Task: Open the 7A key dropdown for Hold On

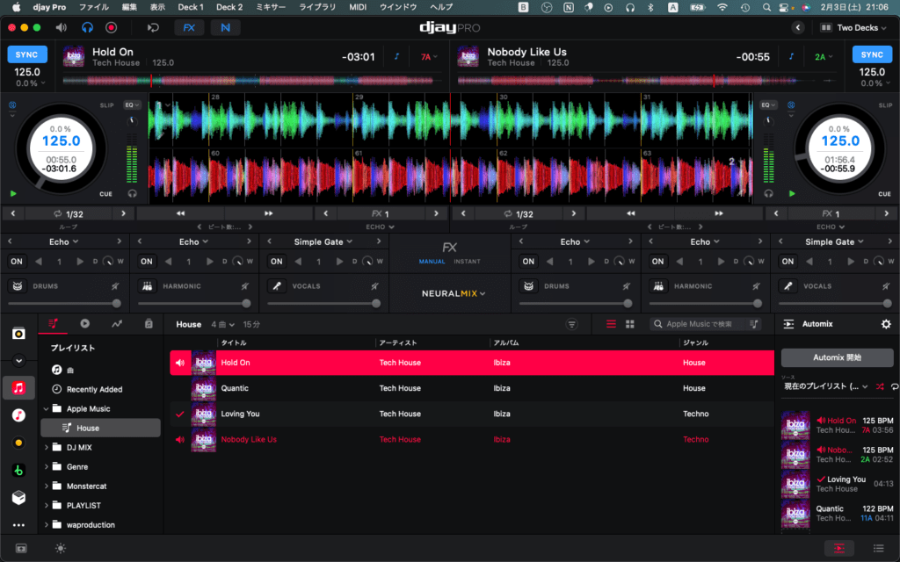Action: (x=429, y=57)
